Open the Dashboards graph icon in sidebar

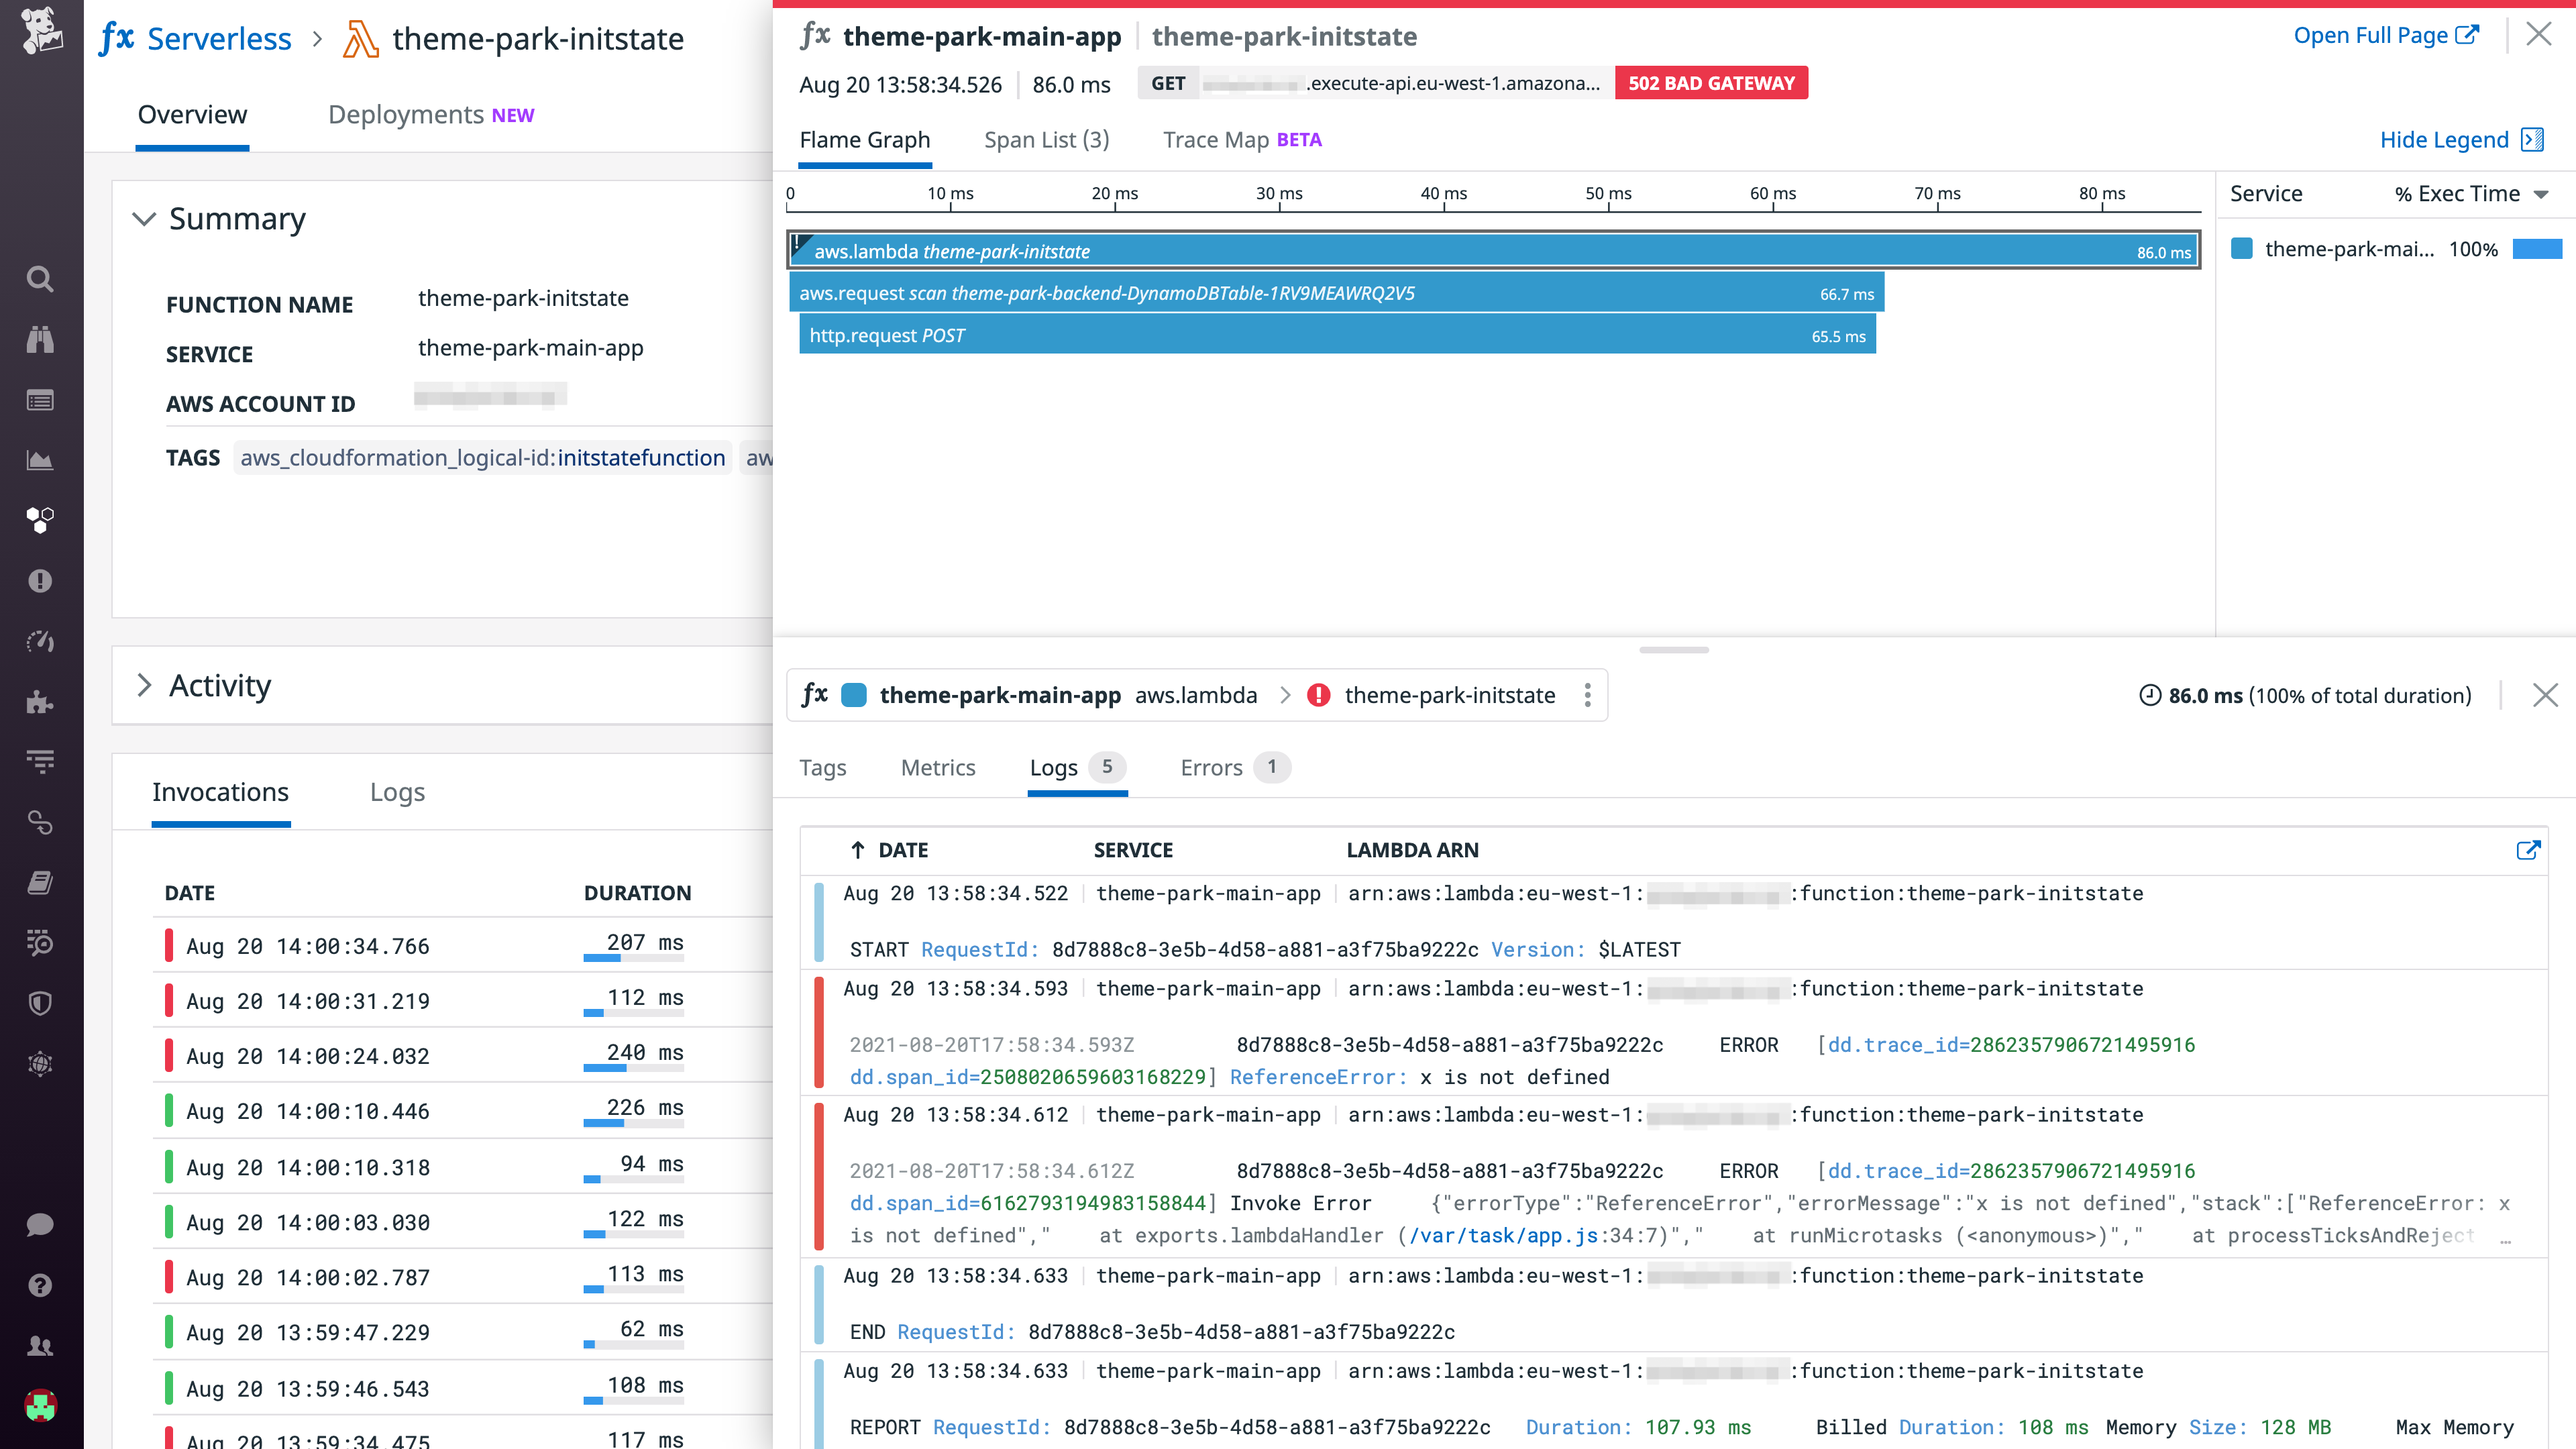pos(40,460)
